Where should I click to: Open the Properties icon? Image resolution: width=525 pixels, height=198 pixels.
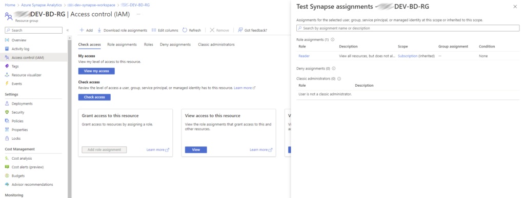[x=7, y=130]
